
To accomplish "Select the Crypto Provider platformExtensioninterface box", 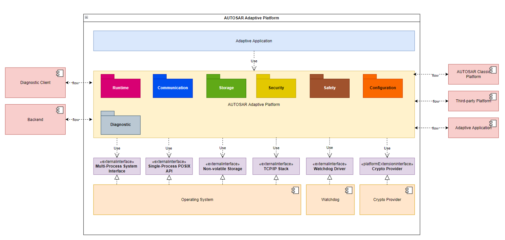I will [387, 166].
